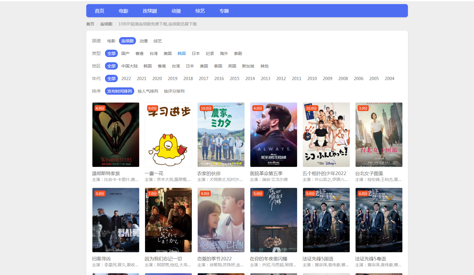Filter by year 2004
The width and height of the screenshot is (474, 275).
pos(389,79)
